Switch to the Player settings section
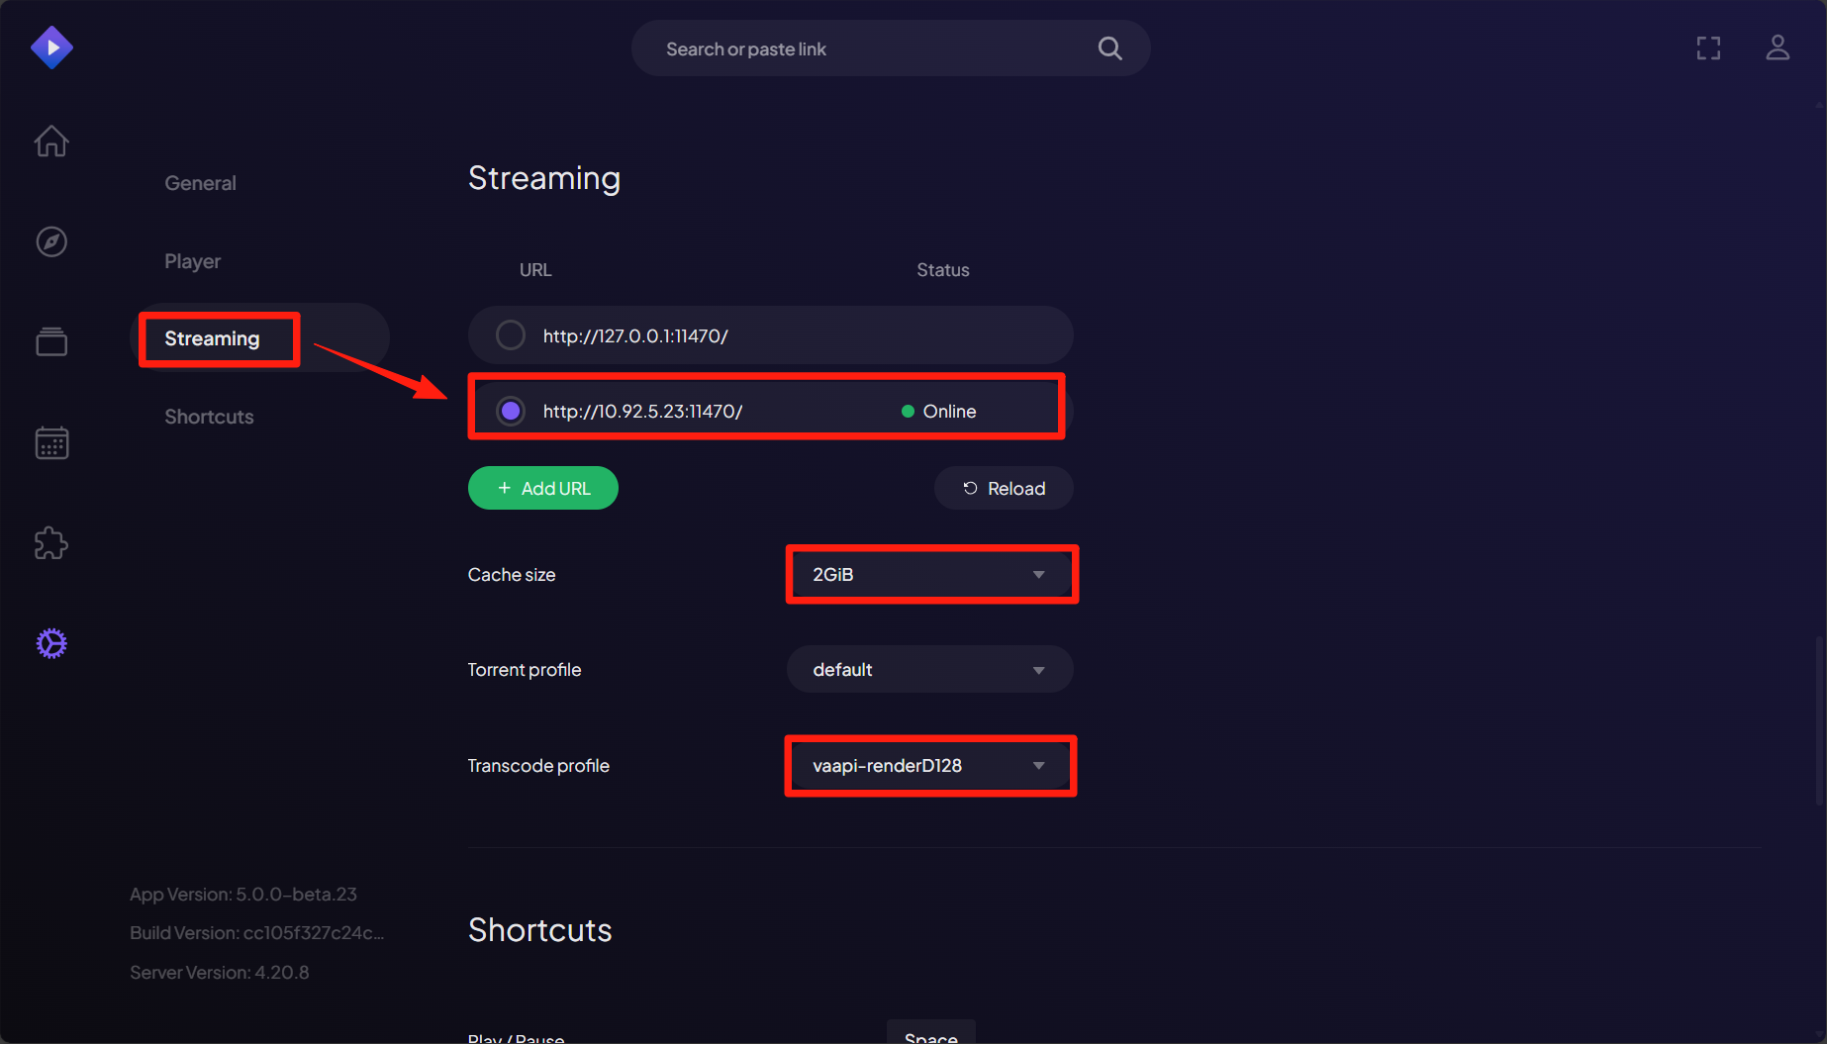The width and height of the screenshot is (1827, 1044). pyautogui.click(x=192, y=261)
